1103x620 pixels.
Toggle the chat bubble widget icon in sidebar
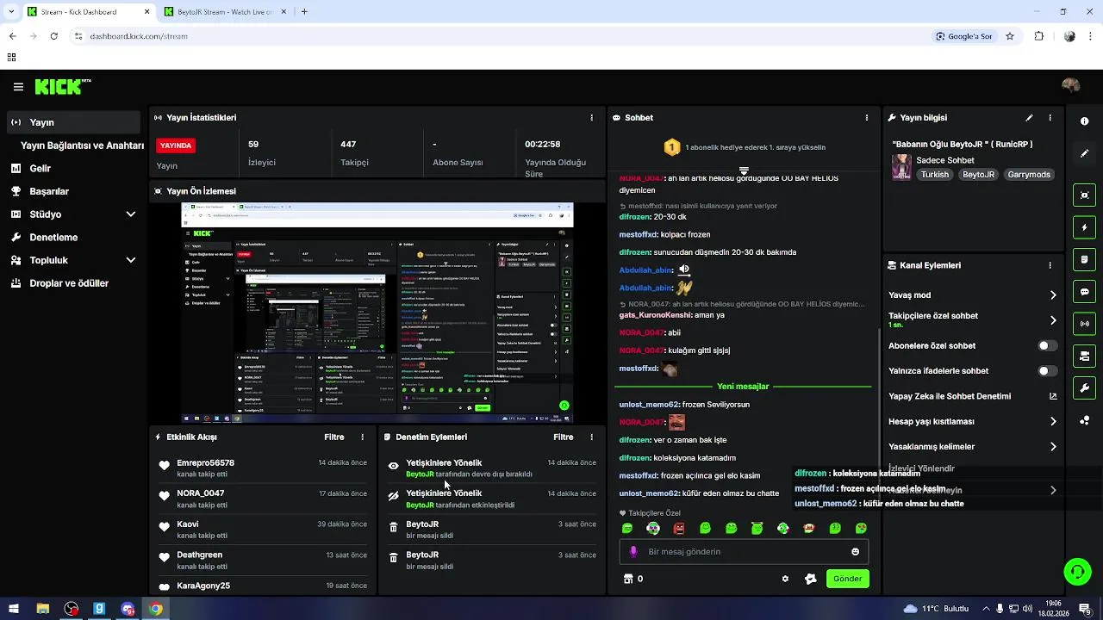(1084, 292)
